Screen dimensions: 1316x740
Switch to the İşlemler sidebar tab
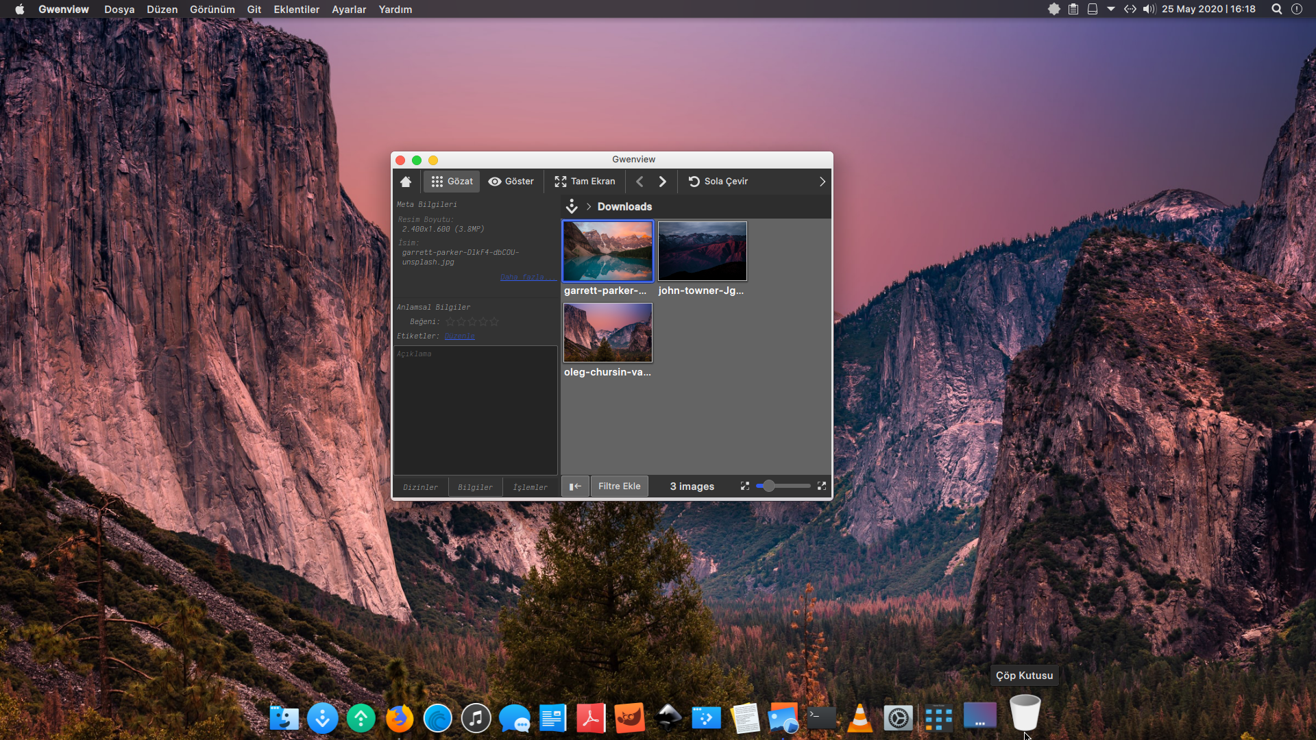[x=530, y=487]
